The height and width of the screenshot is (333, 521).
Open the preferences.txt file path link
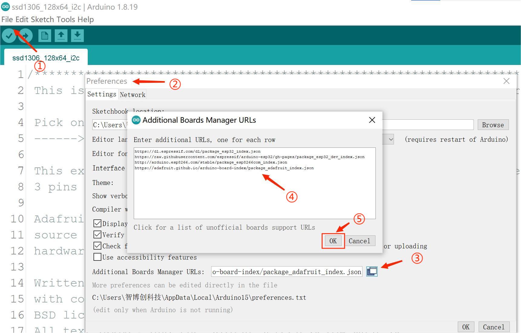pos(199,297)
